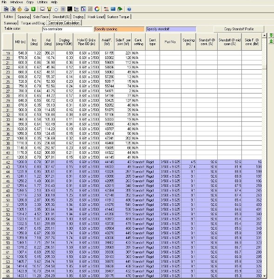
Task: Click MD cell 1204.5 in row 43
Action: tap(20, 167)
